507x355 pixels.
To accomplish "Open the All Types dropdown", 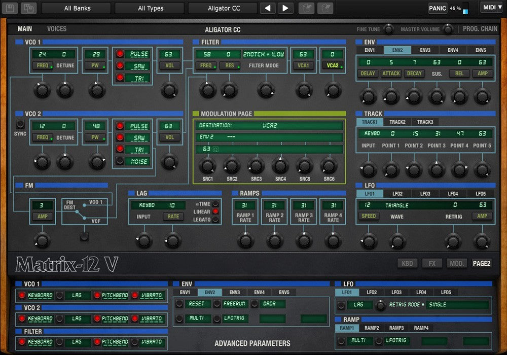I will coord(151,8).
